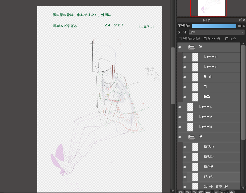Hide the 輪郭 layer
246x193 pixels.
tap(185, 97)
